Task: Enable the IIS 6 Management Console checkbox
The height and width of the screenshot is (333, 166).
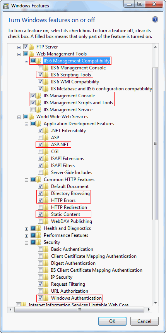Action: 40,68
